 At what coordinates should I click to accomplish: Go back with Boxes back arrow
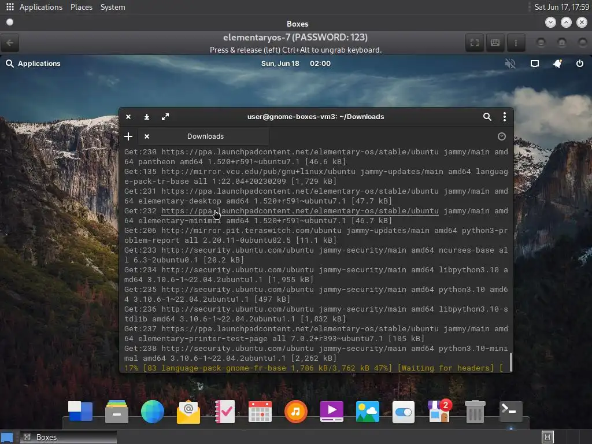coord(10,43)
